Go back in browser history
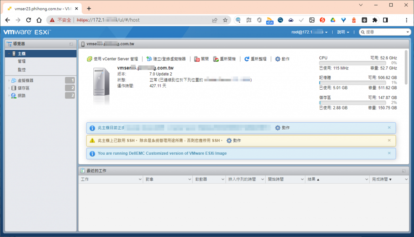 click(7, 20)
